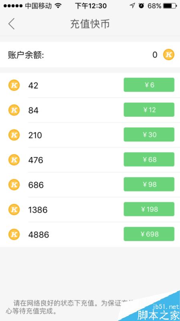Click the ¥30 recharge button
This screenshot has height=321, width=180.
coord(149,134)
